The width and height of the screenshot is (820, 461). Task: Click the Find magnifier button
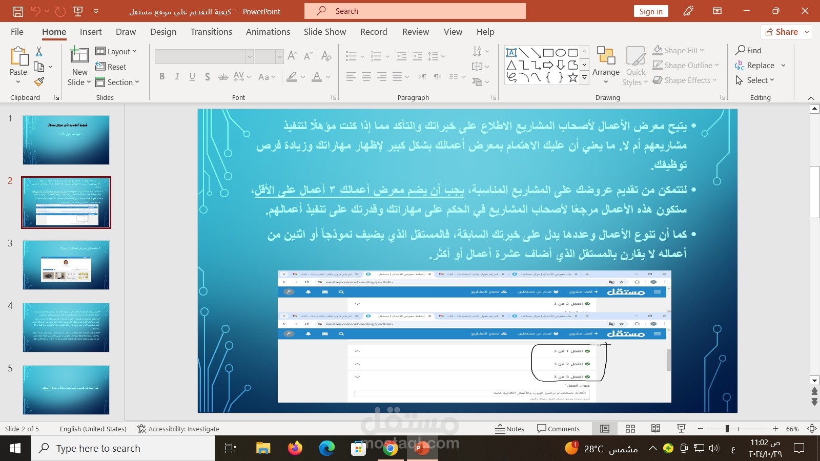click(749, 50)
